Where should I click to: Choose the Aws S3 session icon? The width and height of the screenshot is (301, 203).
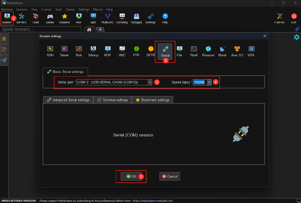pyautogui.click(x=237, y=51)
